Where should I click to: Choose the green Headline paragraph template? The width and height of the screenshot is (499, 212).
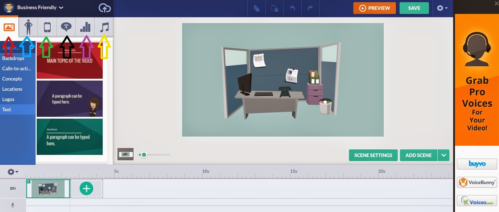pyautogui.click(x=70, y=137)
